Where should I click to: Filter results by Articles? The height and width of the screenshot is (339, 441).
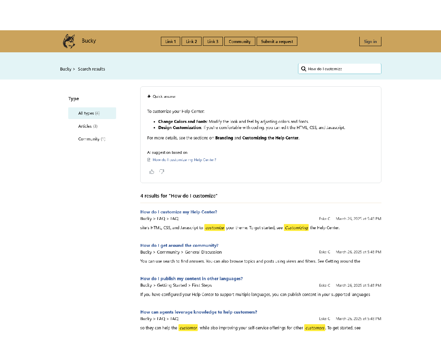[x=88, y=126]
